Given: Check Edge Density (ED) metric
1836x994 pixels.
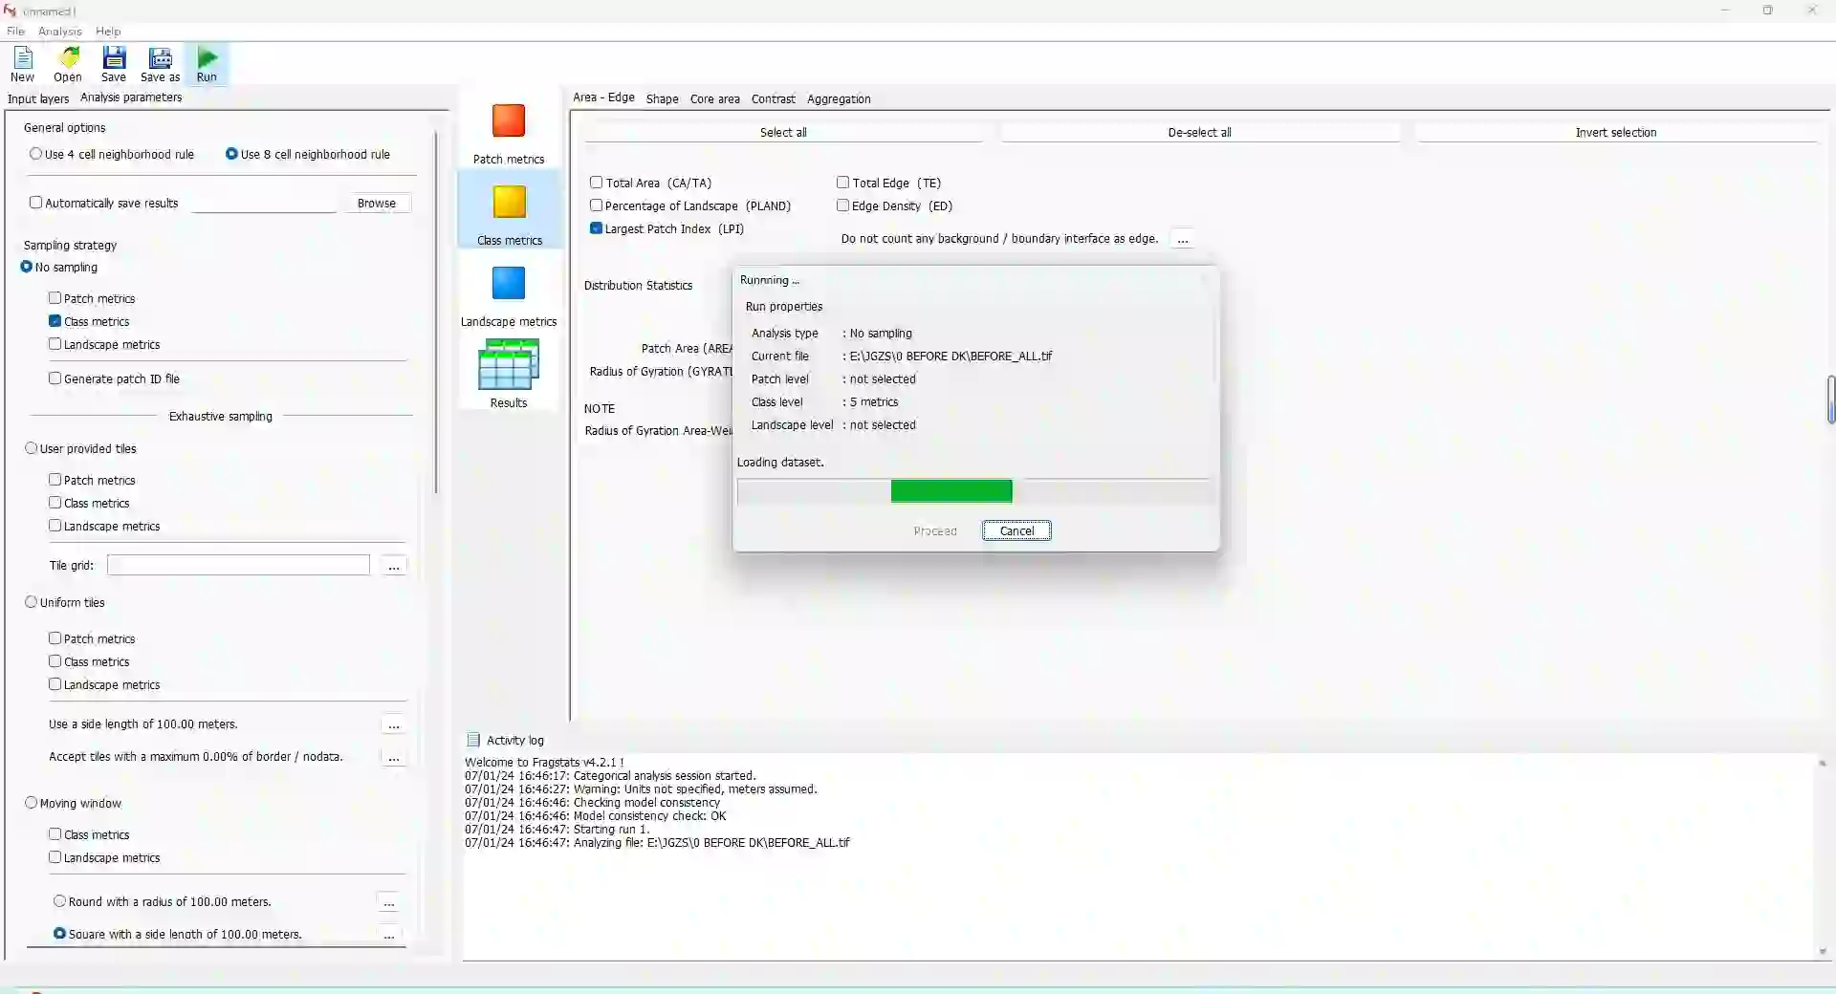Looking at the screenshot, I should pos(843,205).
